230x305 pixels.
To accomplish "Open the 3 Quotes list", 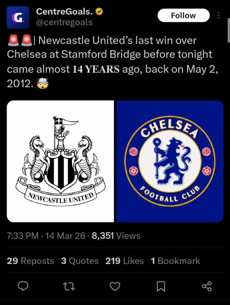I will click(x=79, y=261).
